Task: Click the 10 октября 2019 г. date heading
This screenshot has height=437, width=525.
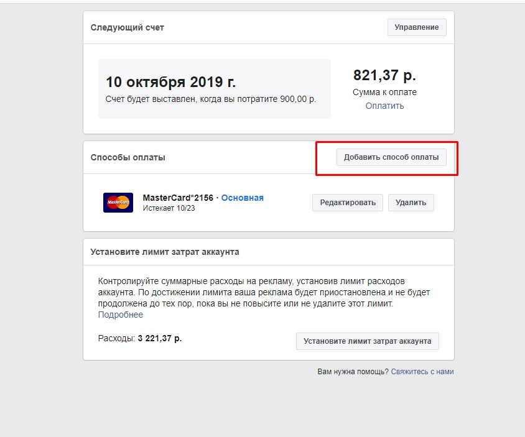Action: pyautogui.click(x=171, y=82)
